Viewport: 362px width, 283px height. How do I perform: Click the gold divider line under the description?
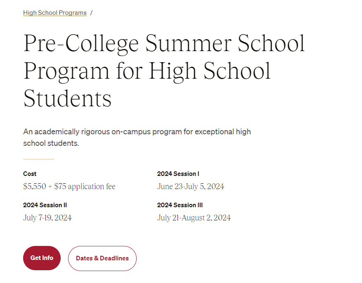coord(38,159)
